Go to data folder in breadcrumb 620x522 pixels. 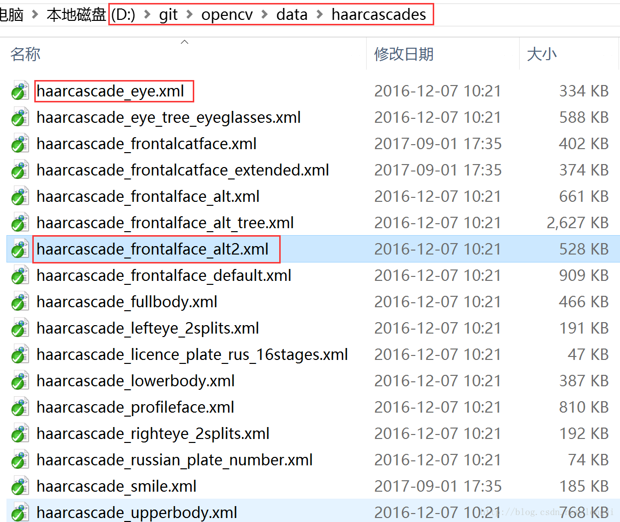tap(292, 14)
